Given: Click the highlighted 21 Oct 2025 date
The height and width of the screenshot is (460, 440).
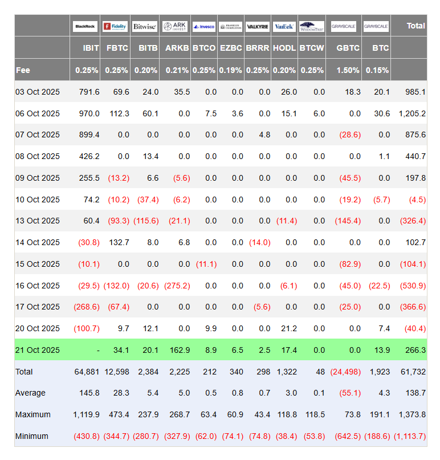Looking at the screenshot, I should [37, 350].
